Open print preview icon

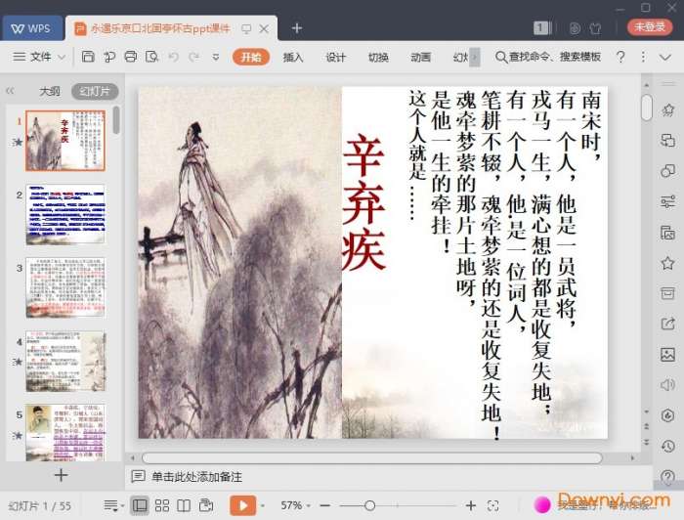pos(151,57)
